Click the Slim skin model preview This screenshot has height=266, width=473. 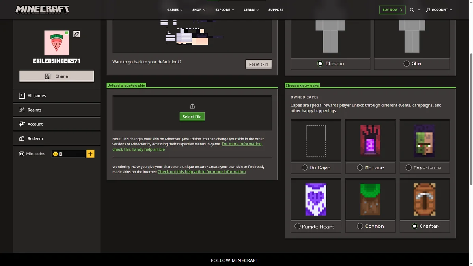point(412,36)
